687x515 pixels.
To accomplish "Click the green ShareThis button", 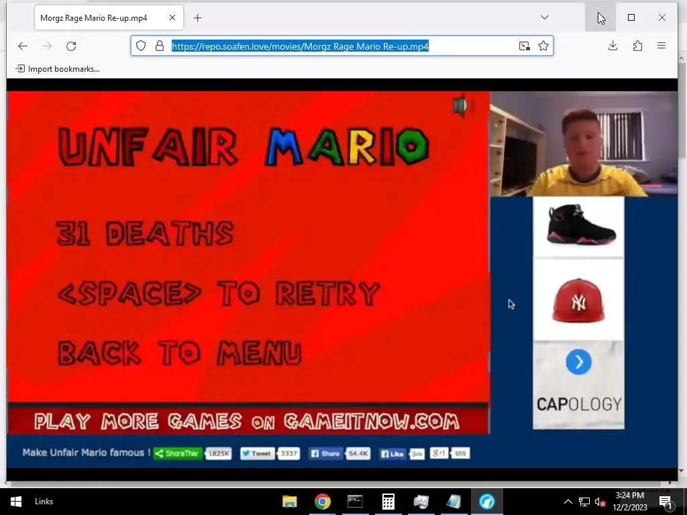I will (x=177, y=453).
